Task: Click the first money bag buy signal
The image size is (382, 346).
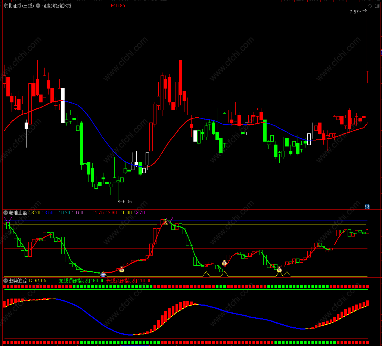Action: (x=122, y=270)
